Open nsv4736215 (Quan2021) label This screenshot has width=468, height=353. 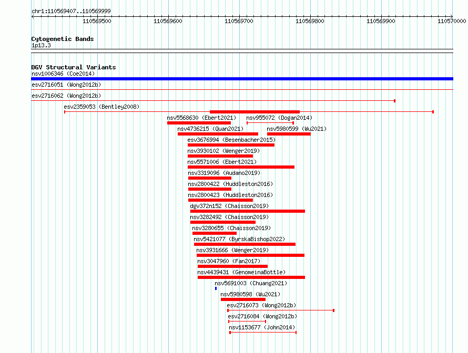pyautogui.click(x=210, y=129)
